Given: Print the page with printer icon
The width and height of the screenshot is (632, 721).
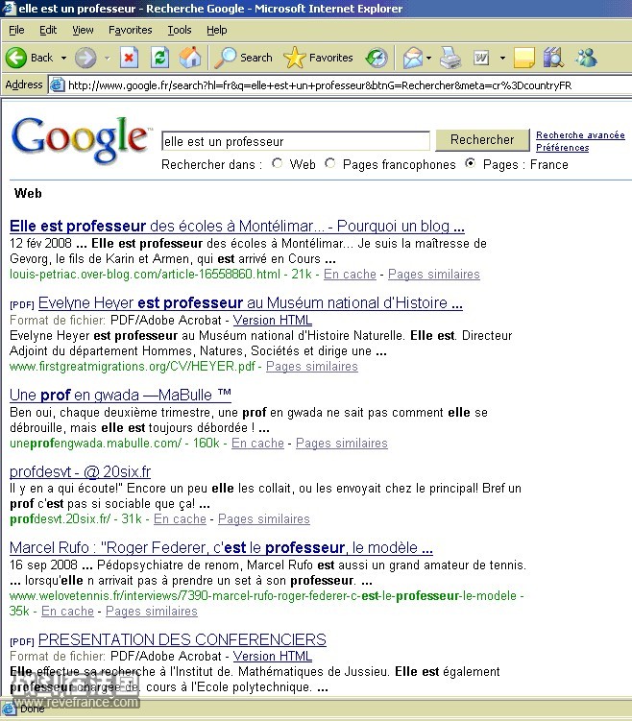Looking at the screenshot, I should pos(450,58).
